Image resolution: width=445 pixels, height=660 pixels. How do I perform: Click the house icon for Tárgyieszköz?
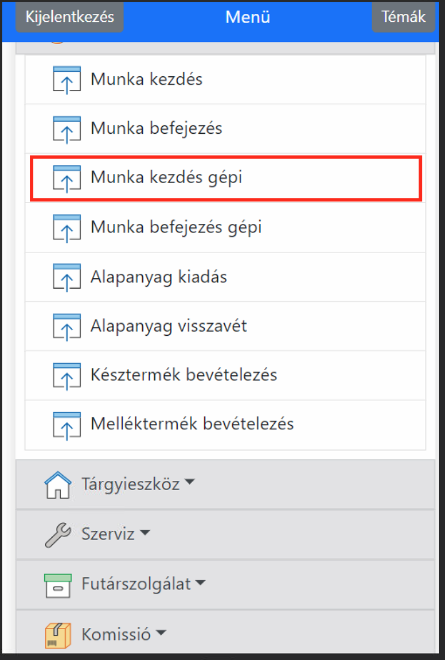(x=58, y=484)
